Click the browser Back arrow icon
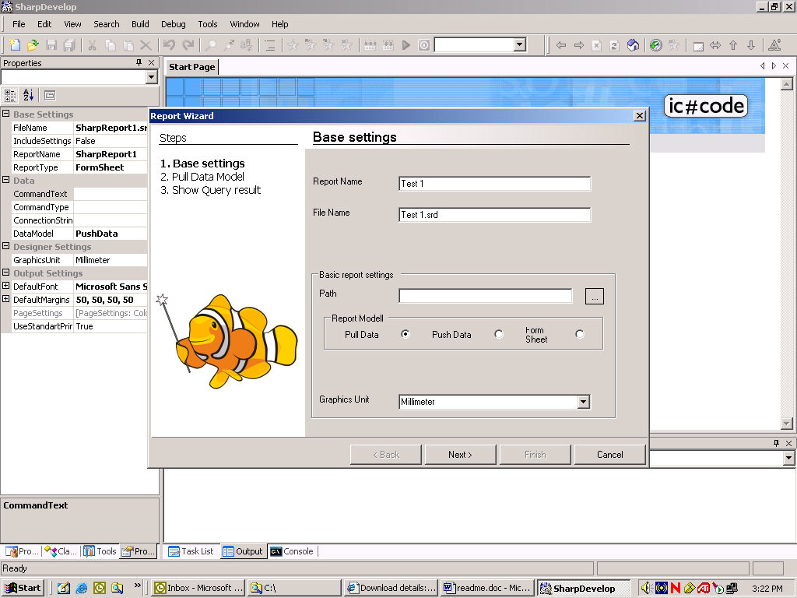The height and width of the screenshot is (598, 797). (560, 45)
